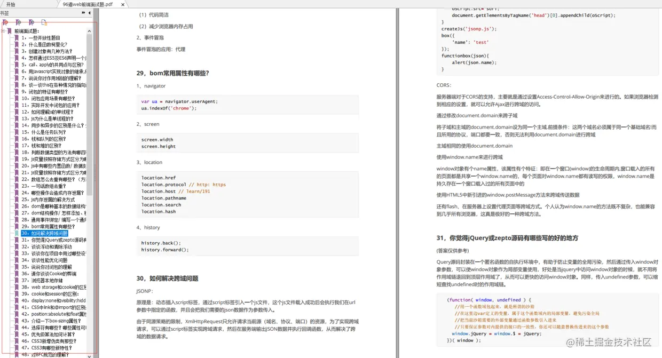662x358 pixels.
Task: Click bookmark icon beside 35，说说你对闭包的理解
Action: point(17,267)
